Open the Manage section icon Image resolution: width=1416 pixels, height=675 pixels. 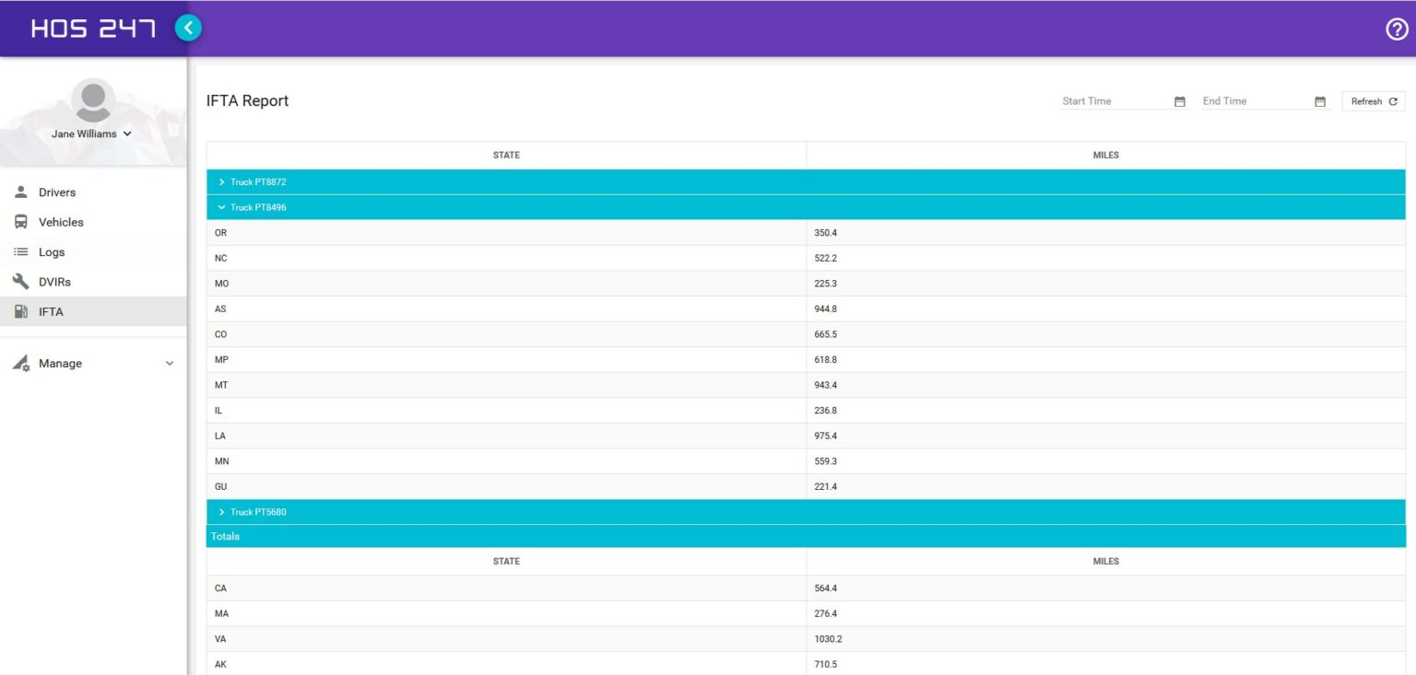coord(20,363)
